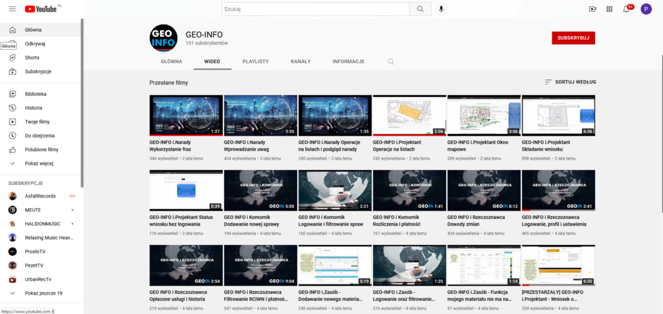
Task: Open HALIDONMUSIC subscription channel
Action: (40, 224)
